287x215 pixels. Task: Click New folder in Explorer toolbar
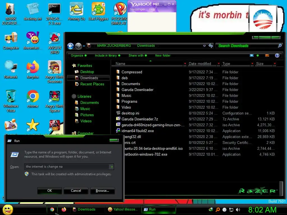(163, 55)
